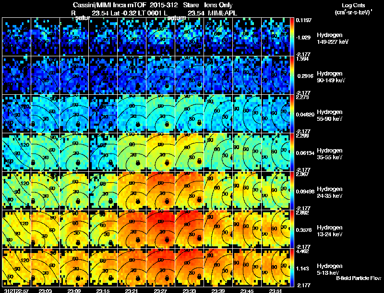Click the '23:45' time label

[x=247, y=291]
